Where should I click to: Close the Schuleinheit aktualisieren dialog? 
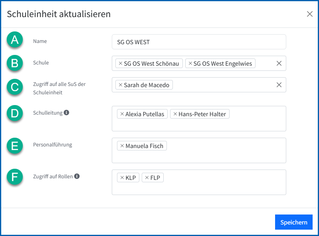coord(310,14)
